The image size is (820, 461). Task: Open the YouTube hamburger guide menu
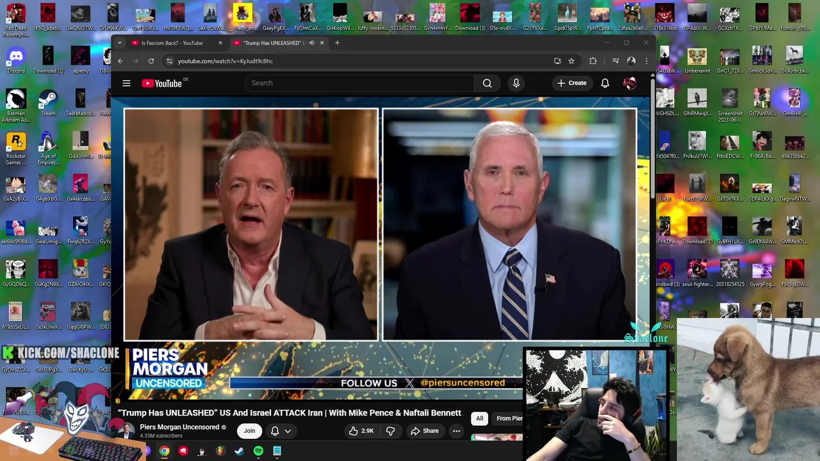[x=126, y=83]
